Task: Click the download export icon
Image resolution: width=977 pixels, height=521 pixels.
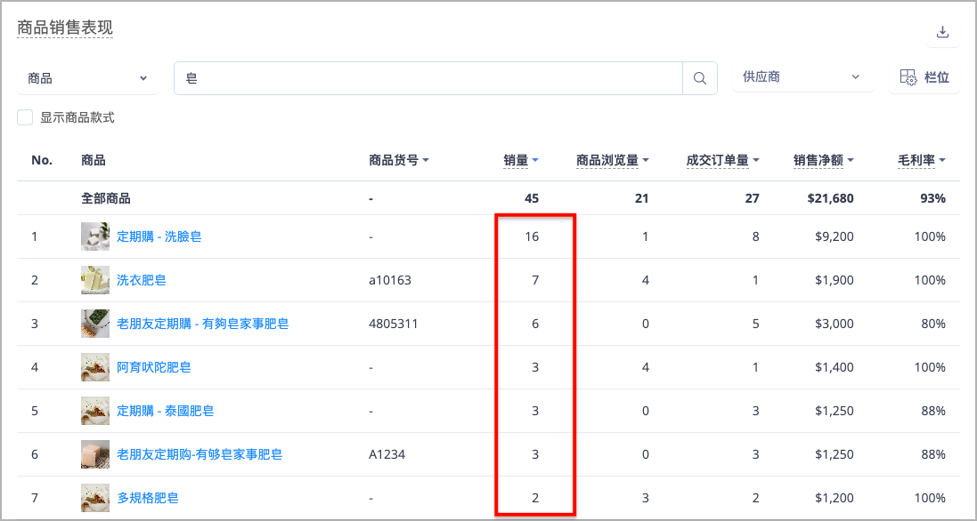Action: (943, 32)
